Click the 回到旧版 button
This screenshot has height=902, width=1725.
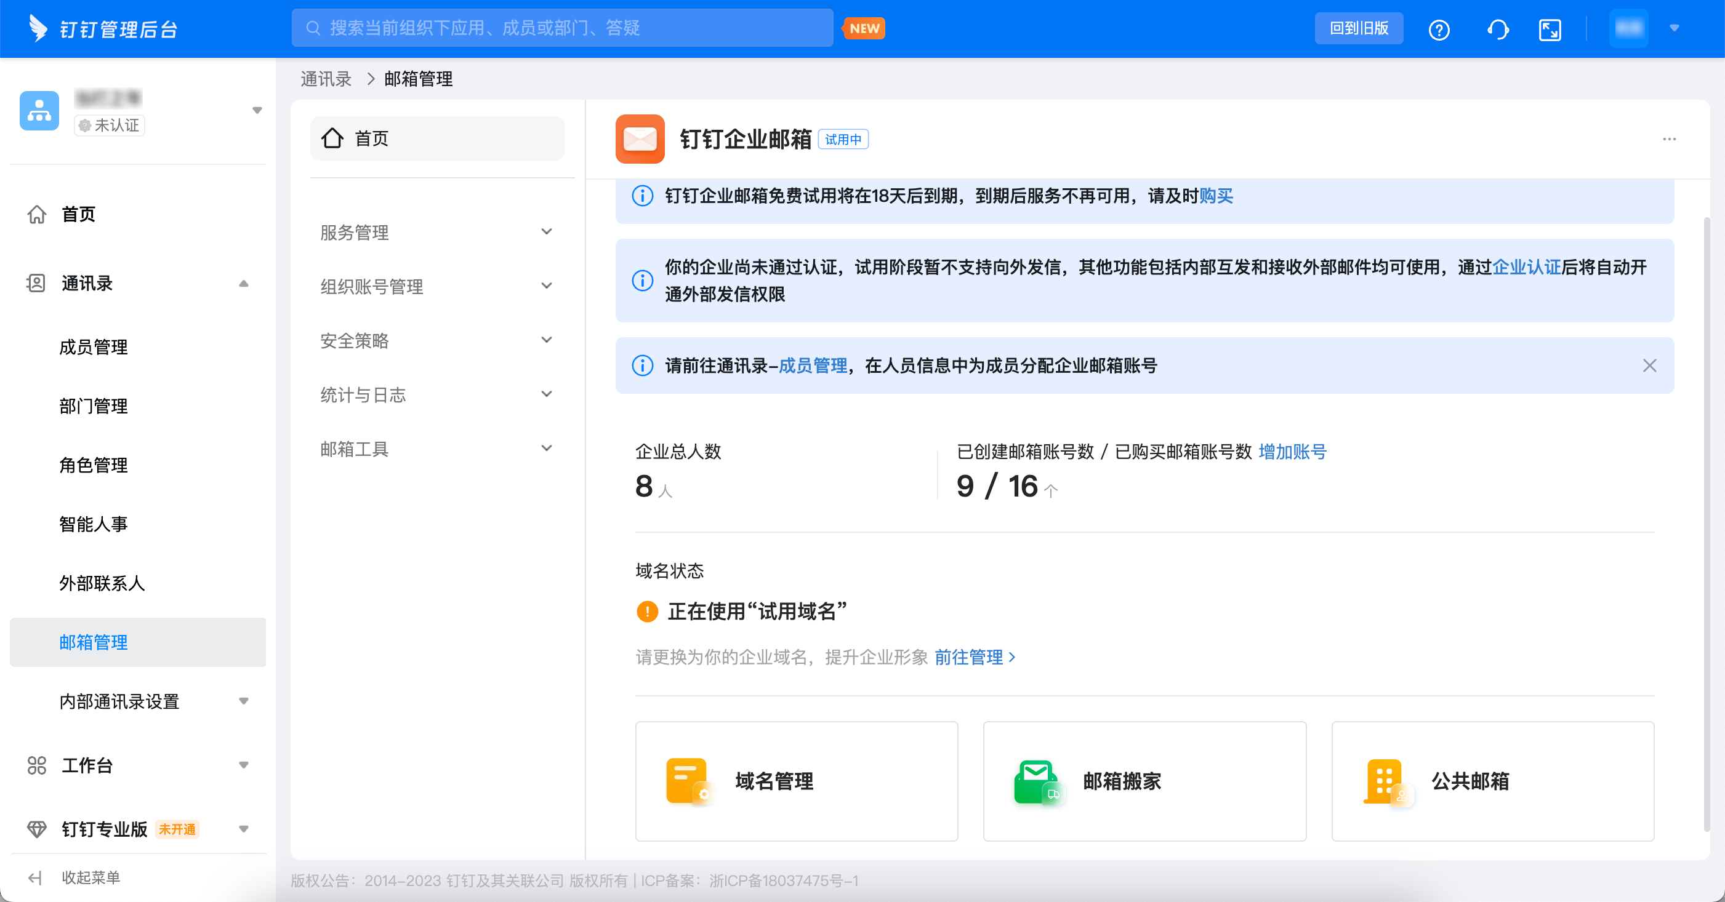click(1359, 28)
